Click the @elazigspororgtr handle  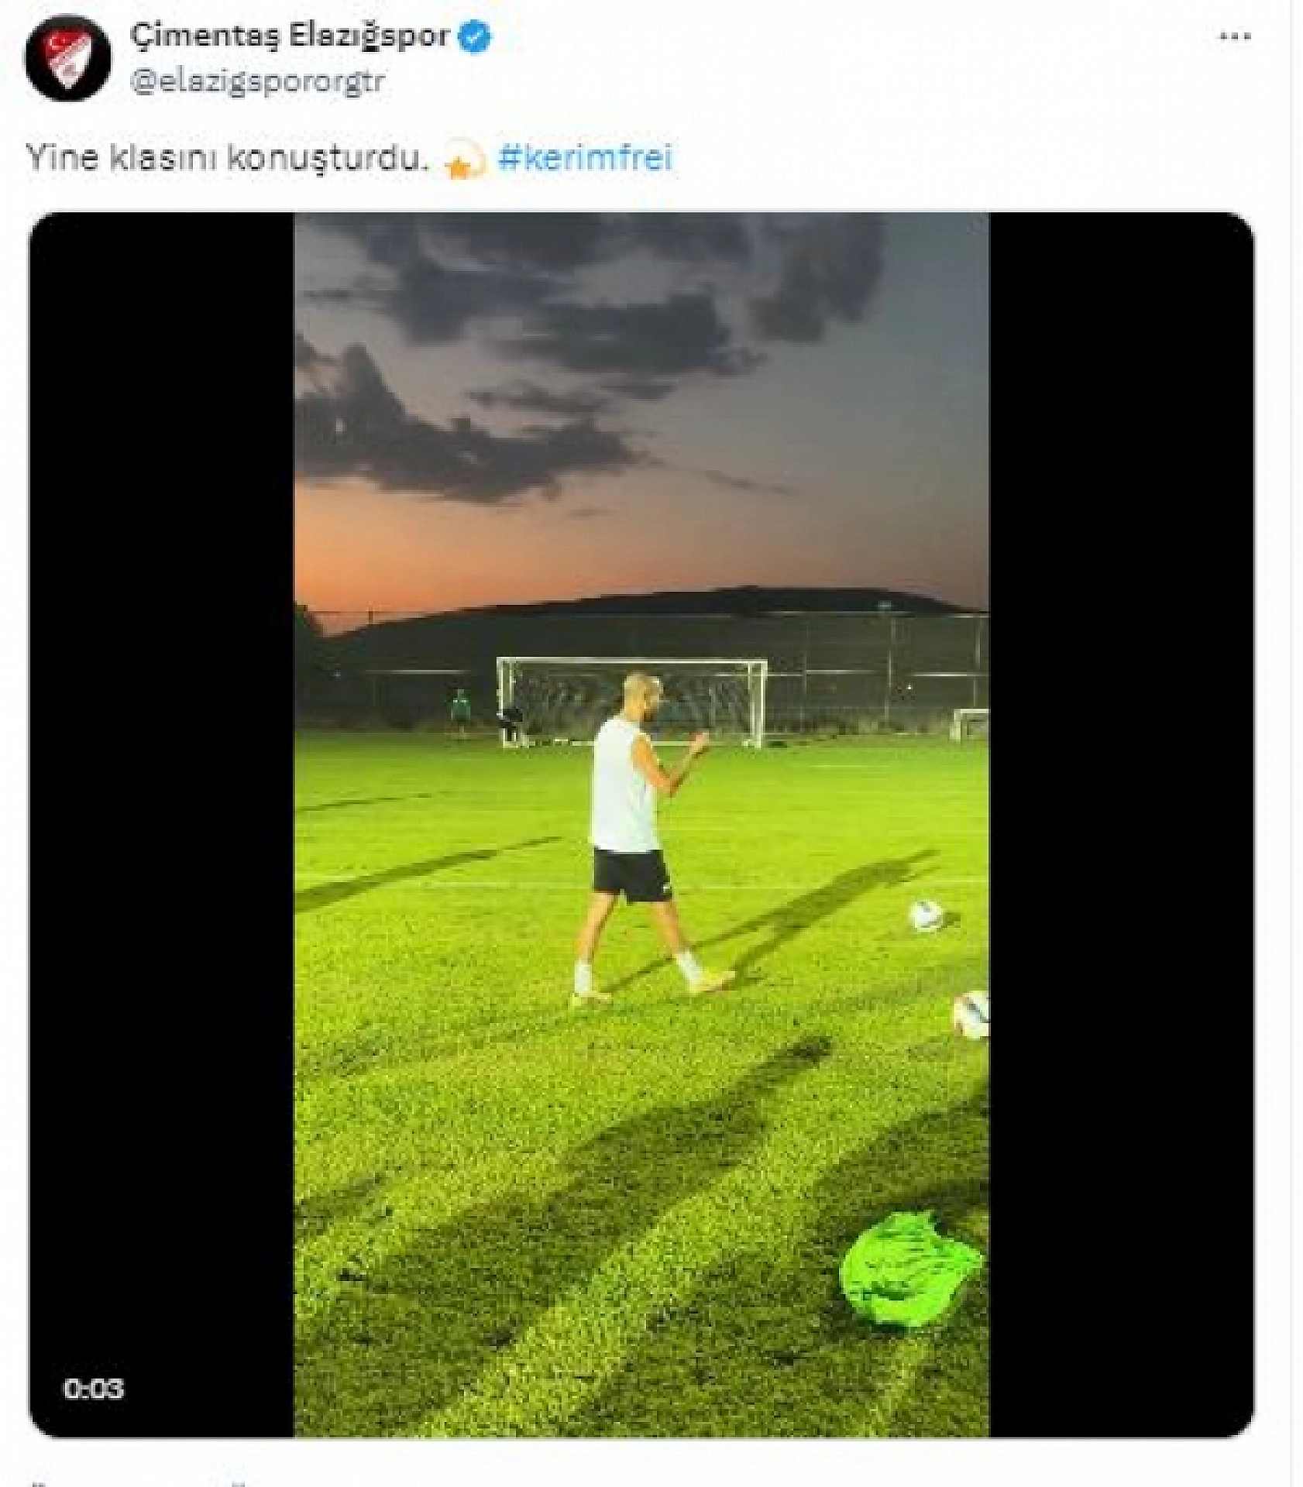258,81
